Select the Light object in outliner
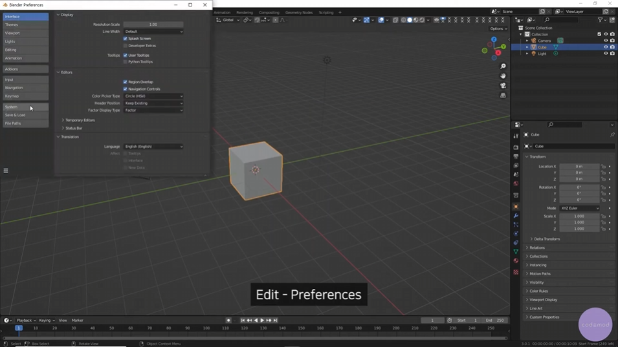618x347 pixels. coord(542,54)
